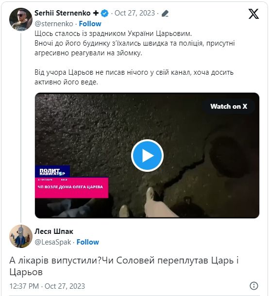Click the Oct 27, 2023 quoted tweet date

coord(134,13)
